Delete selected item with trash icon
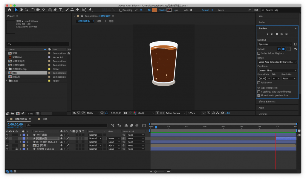Viewport: 306px width, 179px height. [x=38, y=114]
